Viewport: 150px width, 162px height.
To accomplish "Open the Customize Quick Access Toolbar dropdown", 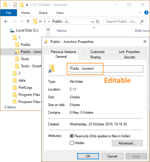I will (27, 5).
